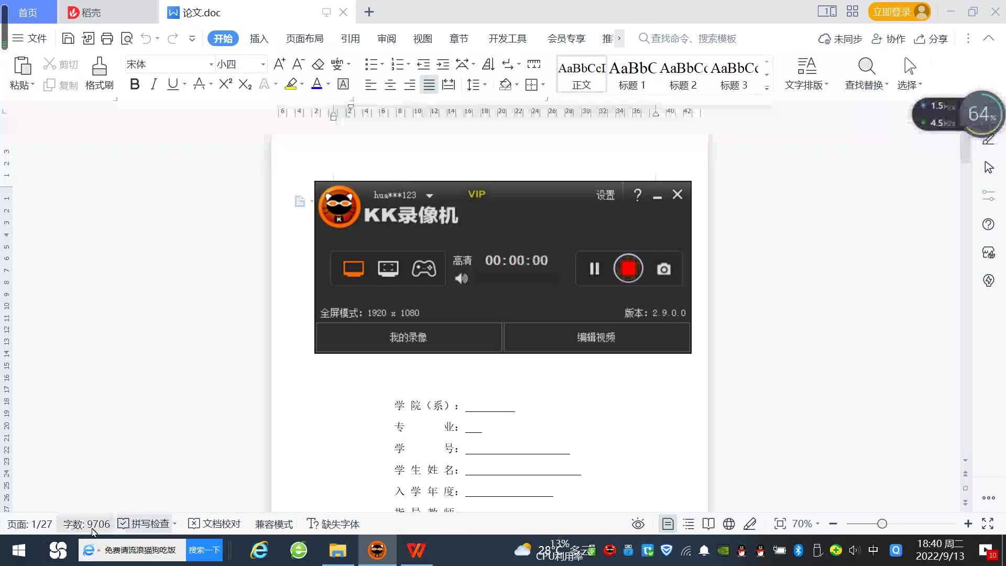Screen dimensions: 1006x566
Task: Open WPS Office from the taskbar
Action: point(416,550)
